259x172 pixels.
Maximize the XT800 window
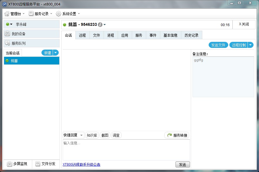[239, 3]
